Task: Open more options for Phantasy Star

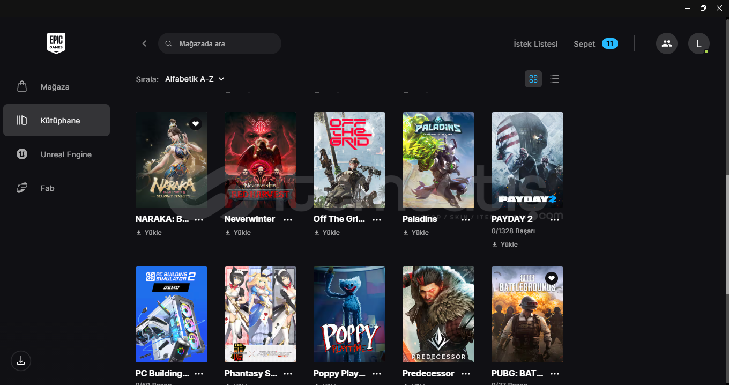Action: [x=288, y=374]
